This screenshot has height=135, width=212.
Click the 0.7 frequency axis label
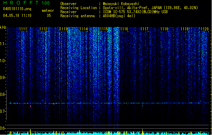click(x=3, y=111)
